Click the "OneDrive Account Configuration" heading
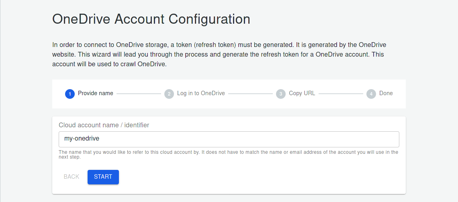Screen dimensions: 458x202 pyautogui.click(x=151, y=19)
